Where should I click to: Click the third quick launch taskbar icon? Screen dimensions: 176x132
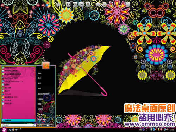(x=17, y=130)
